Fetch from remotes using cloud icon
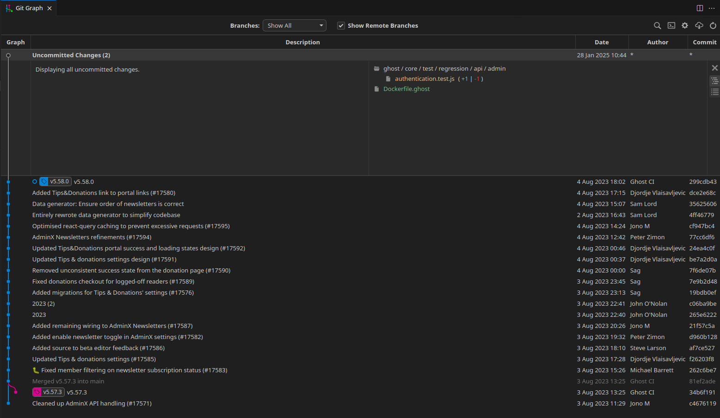 [x=699, y=26]
